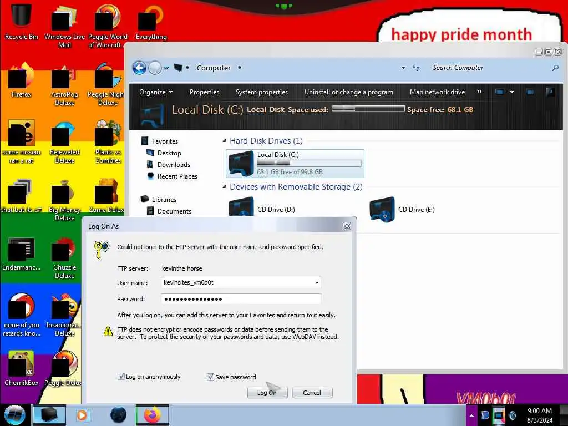Open ChomikBox desktop icon
This screenshot has height=426, width=568.
point(21,368)
